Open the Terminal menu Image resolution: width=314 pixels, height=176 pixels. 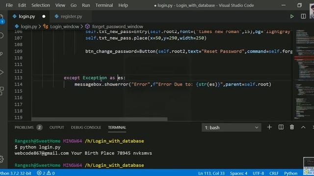pos(104,5)
